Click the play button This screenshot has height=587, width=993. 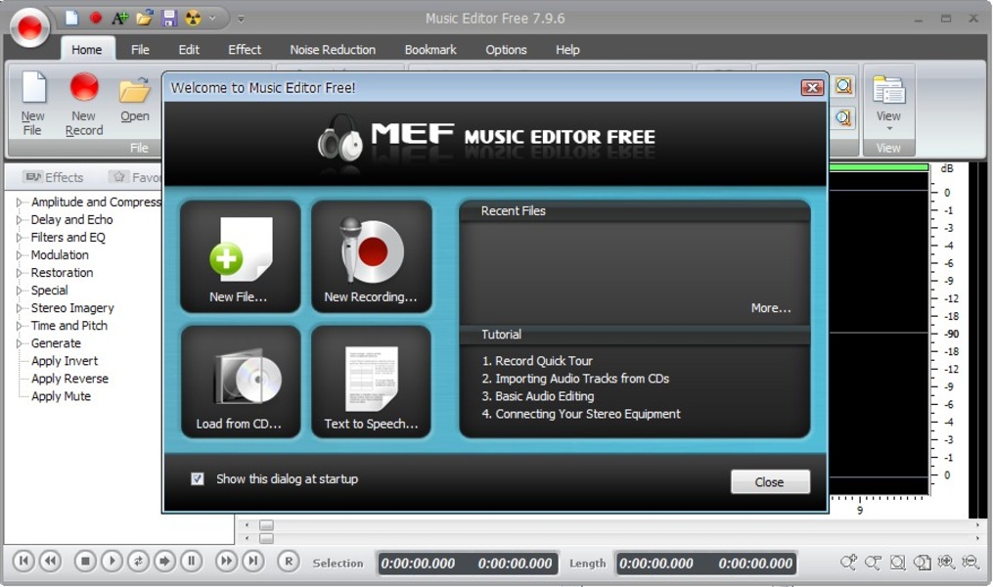(x=113, y=561)
